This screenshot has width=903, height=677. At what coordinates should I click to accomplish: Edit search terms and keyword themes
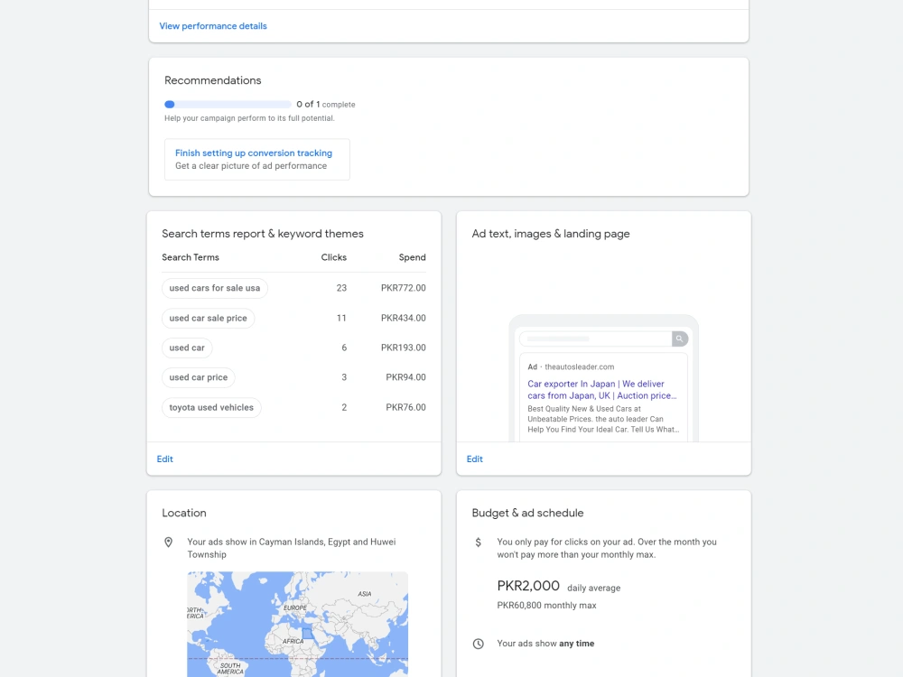pyautogui.click(x=164, y=459)
